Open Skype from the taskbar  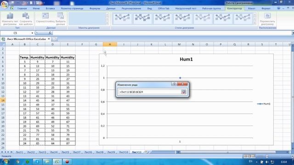(x=38, y=162)
